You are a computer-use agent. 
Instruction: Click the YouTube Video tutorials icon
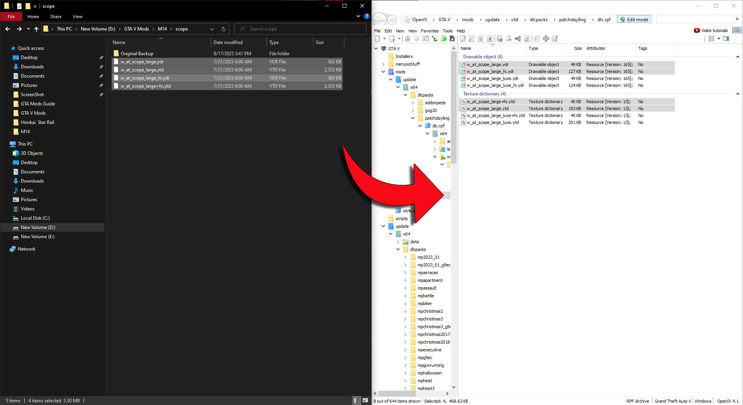point(697,31)
